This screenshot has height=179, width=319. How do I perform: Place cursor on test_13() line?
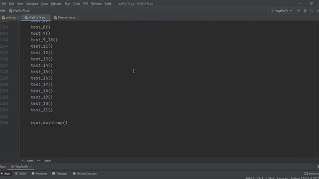[x=42, y=59]
